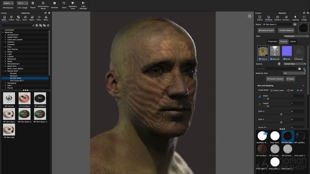Switch to the Lighting project tab
Screen dimensions: 310x174
point(295,18)
